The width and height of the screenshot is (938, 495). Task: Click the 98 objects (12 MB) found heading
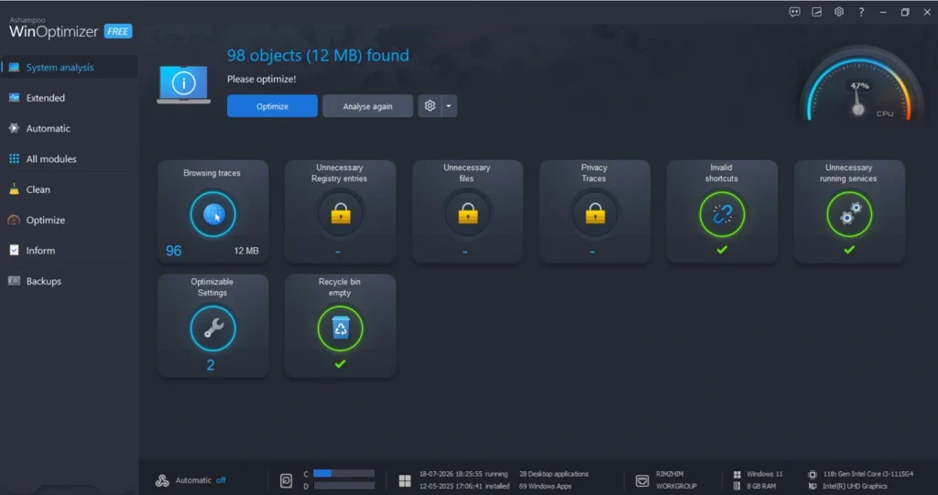click(318, 55)
